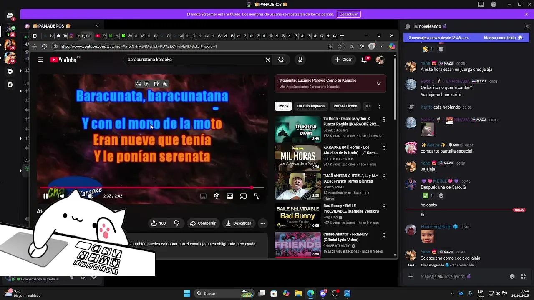This screenshot has height=300, width=534.
Task: Run the YouTube search magnifier button
Action: tap(281, 60)
